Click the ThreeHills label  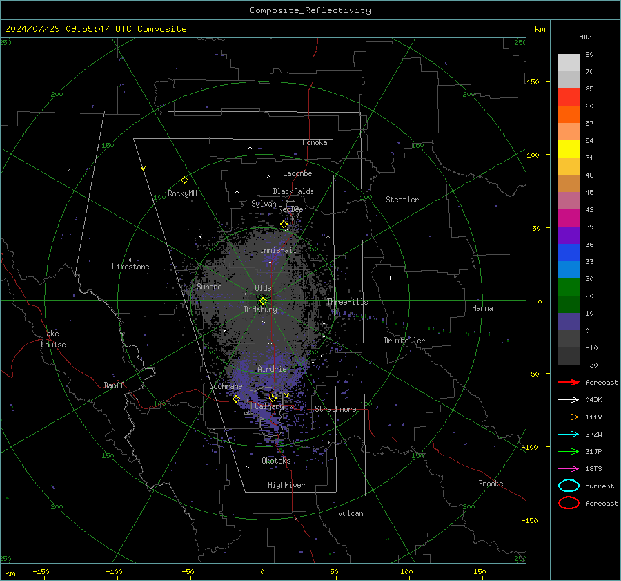pos(347,302)
